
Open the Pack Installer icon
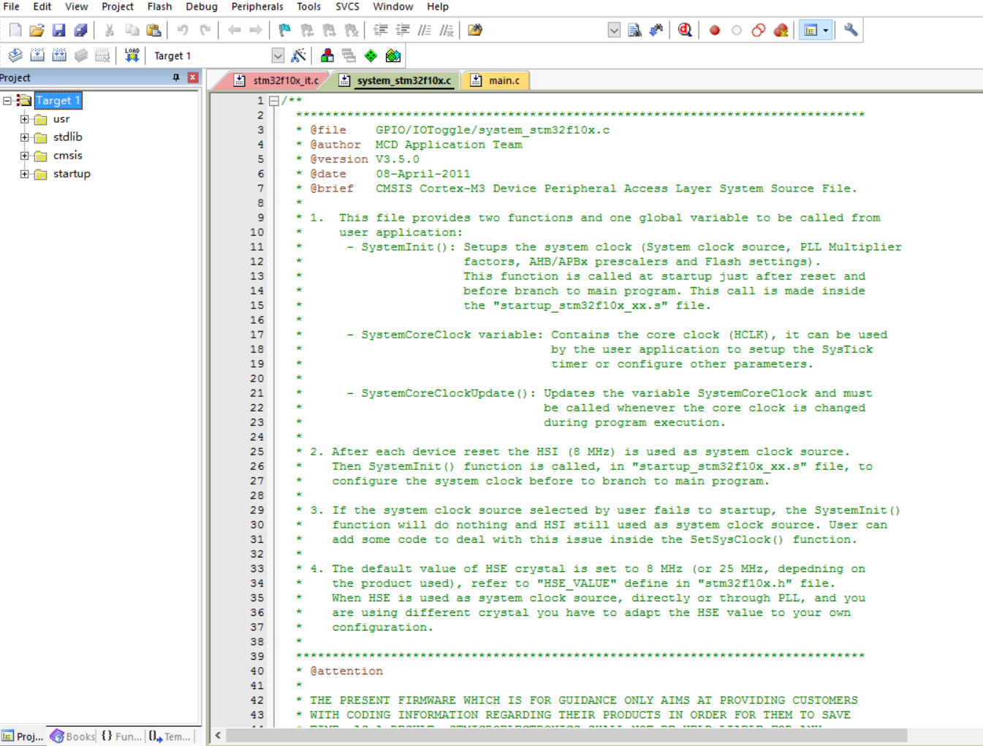point(393,56)
